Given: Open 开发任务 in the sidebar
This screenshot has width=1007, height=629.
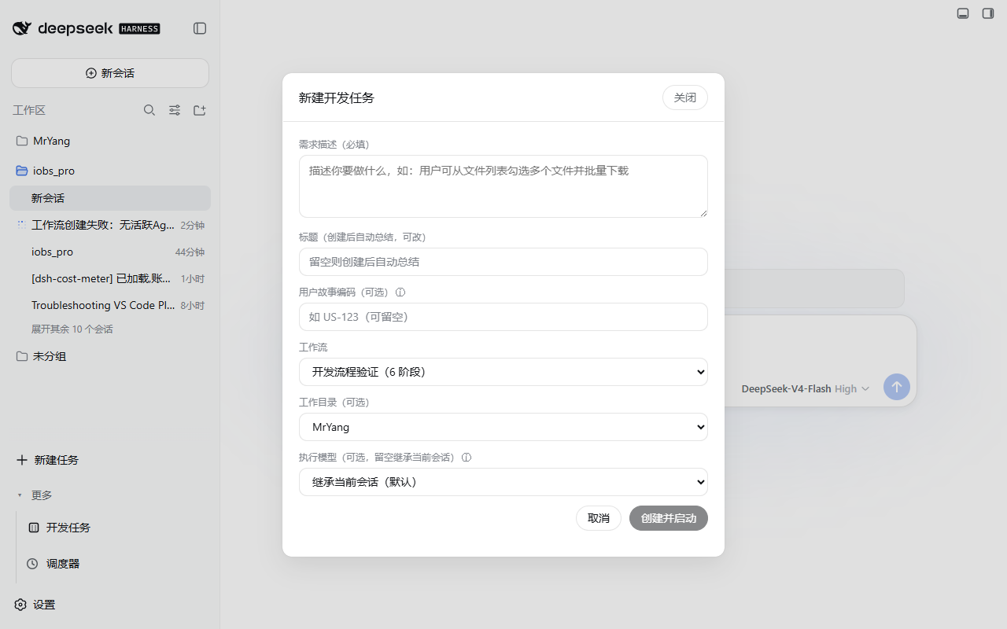Looking at the screenshot, I should [68, 528].
